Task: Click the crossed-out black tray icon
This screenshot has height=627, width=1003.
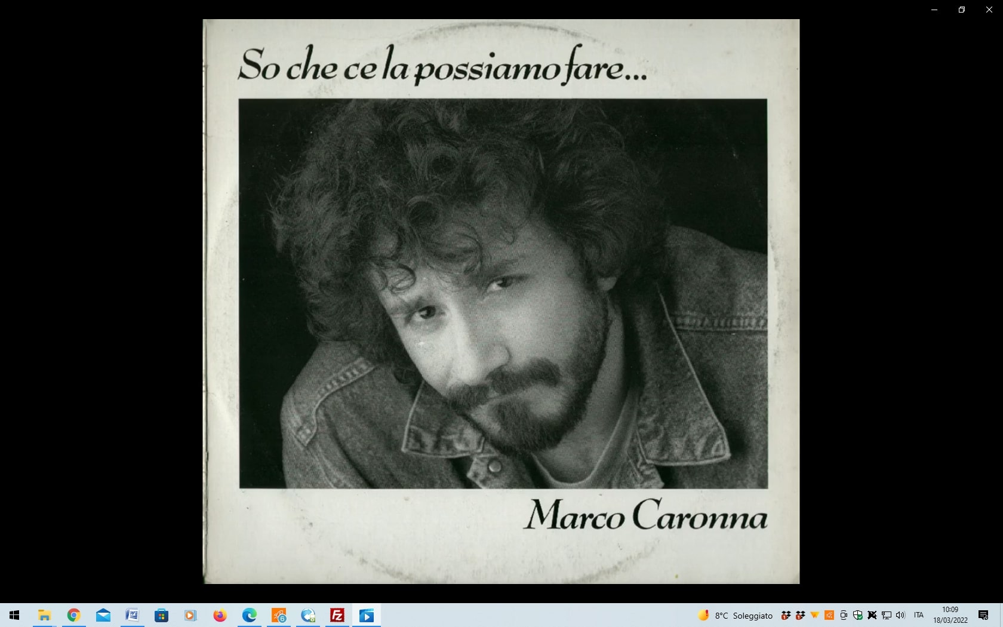Action: tap(872, 615)
